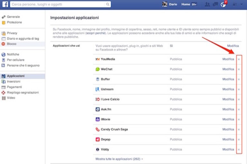Open Dario's profile picture thumbnail
Screen dimensions: 247x164
165,4
